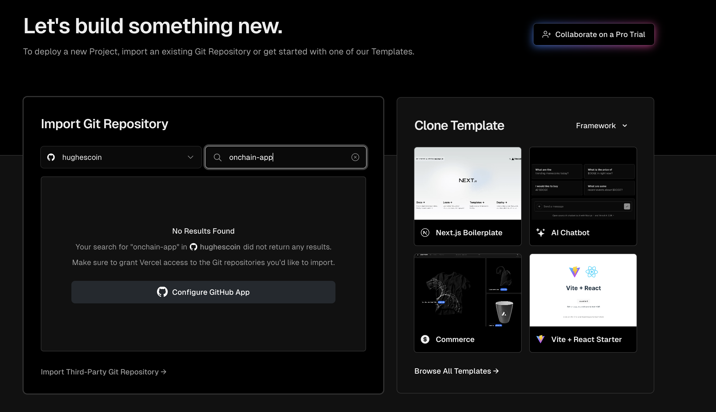This screenshot has height=412, width=716.
Task: Click the search magnifier icon
Action: click(x=217, y=157)
